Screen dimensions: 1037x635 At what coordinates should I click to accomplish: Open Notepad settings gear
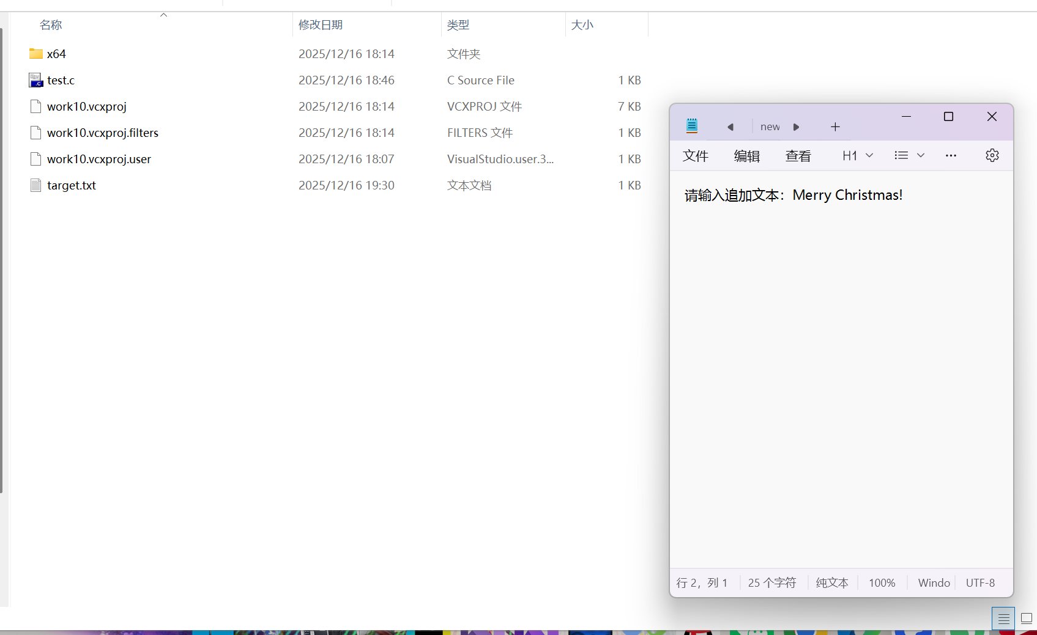[992, 155]
